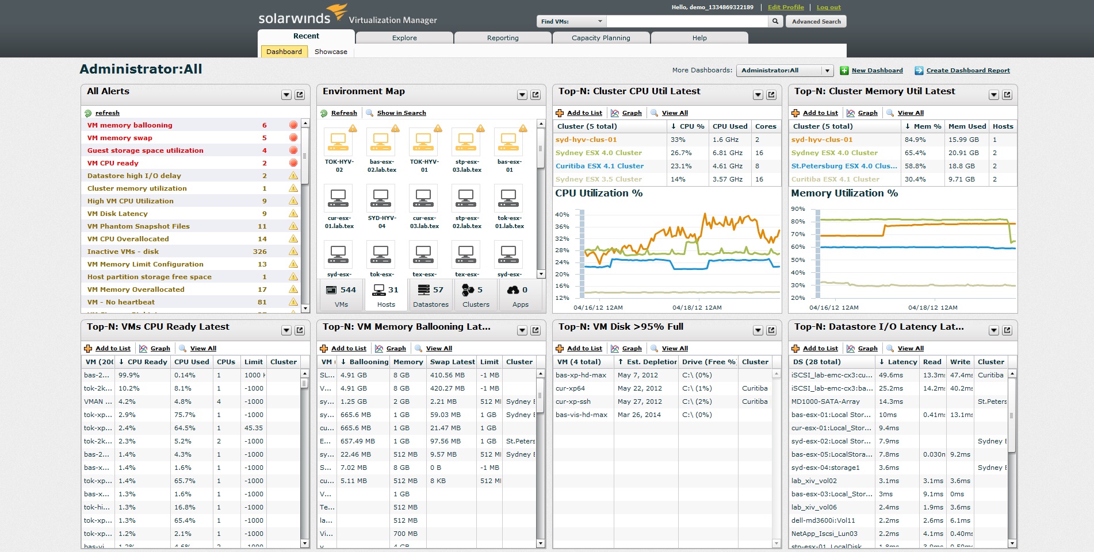Select the cur-esx-01.lab.tex host icon
Viewport: 1094px width, 552px height.
click(x=338, y=198)
